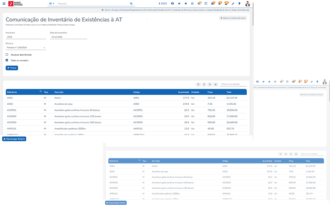Click the 'Filtrar os resultados' input field
The image size is (330, 206).
[232, 84]
